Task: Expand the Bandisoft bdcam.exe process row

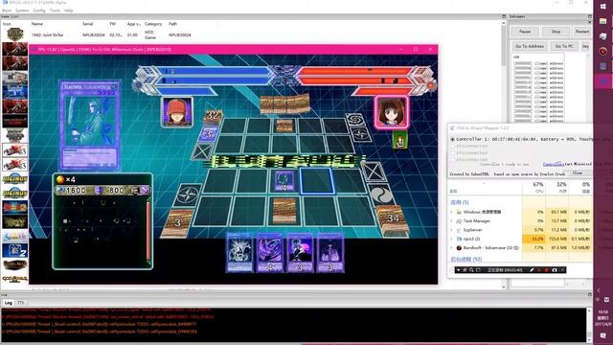Action: pos(452,248)
